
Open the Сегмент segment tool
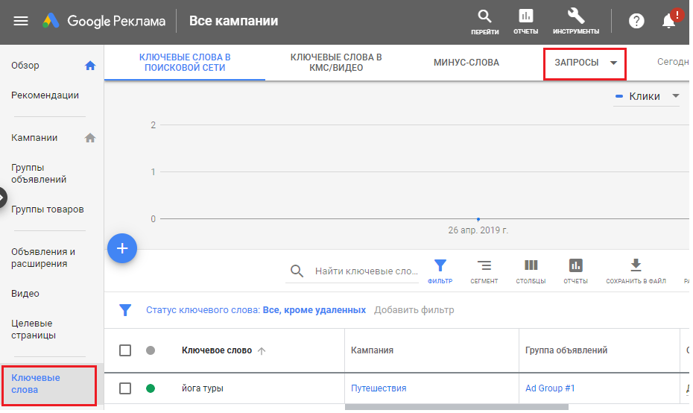[x=484, y=266]
